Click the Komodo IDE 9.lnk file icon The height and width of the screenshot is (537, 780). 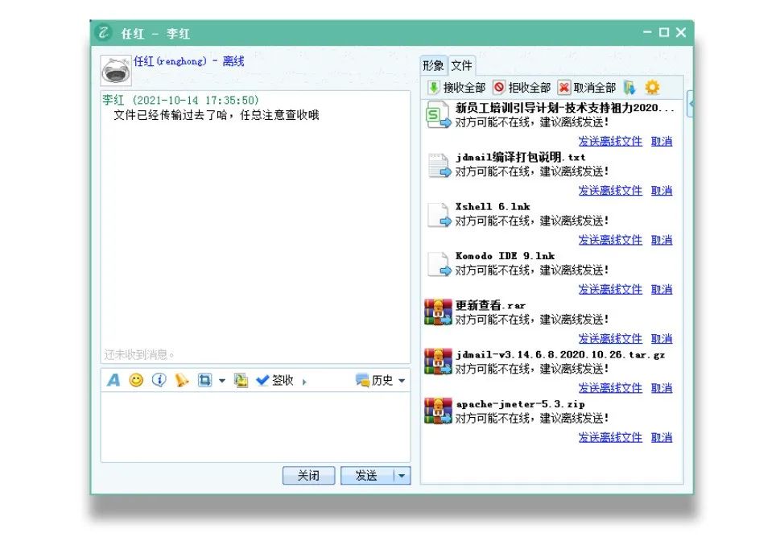[x=439, y=264]
